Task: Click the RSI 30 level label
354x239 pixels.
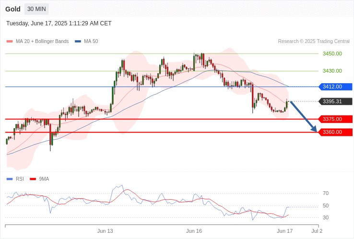Action: pyautogui.click(x=326, y=217)
